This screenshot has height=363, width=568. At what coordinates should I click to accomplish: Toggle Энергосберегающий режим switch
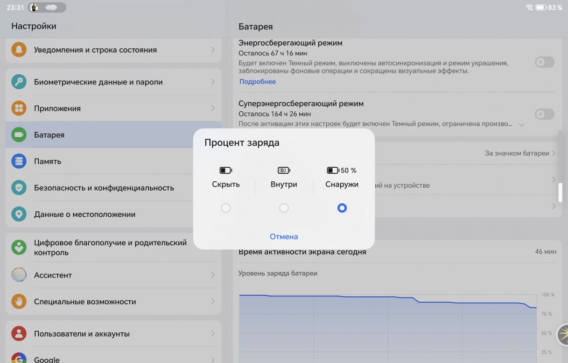point(545,62)
